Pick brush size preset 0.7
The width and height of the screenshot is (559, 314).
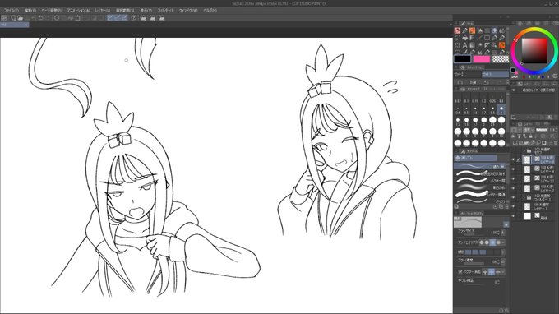(x=483, y=110)
